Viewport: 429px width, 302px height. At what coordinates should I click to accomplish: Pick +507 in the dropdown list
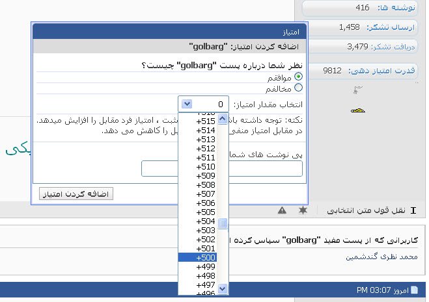(x=197, y=194)
